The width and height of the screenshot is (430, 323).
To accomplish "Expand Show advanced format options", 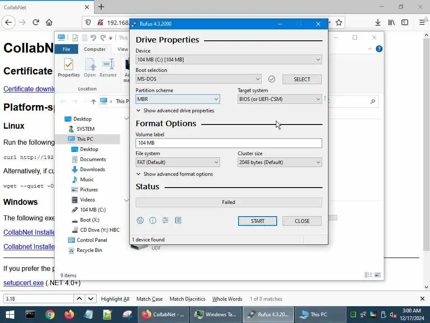I will coord(174,174).
